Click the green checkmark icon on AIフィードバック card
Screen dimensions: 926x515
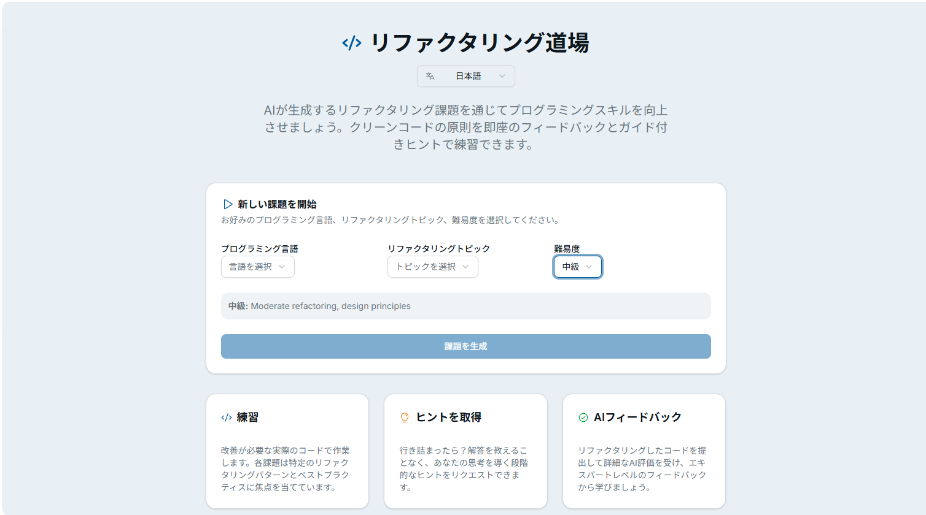583,418
